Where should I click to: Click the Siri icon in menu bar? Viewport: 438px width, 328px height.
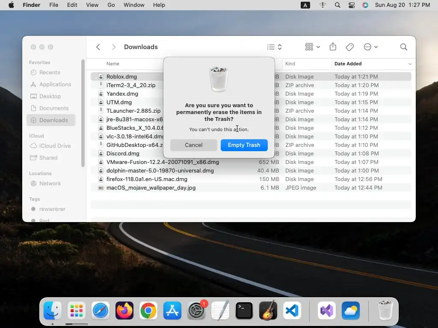[x=365, y=5]
